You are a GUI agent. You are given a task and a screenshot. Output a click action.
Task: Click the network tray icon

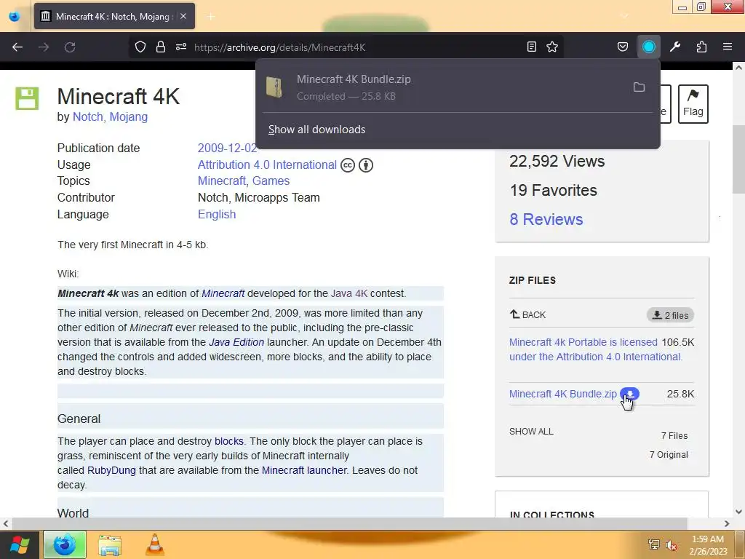654,545
